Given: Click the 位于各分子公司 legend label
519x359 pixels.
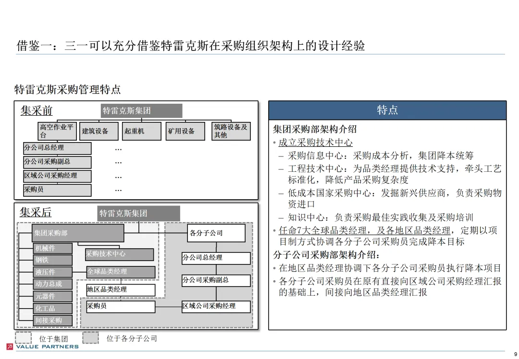Looking at the screenshot, I should pos(132,338).
